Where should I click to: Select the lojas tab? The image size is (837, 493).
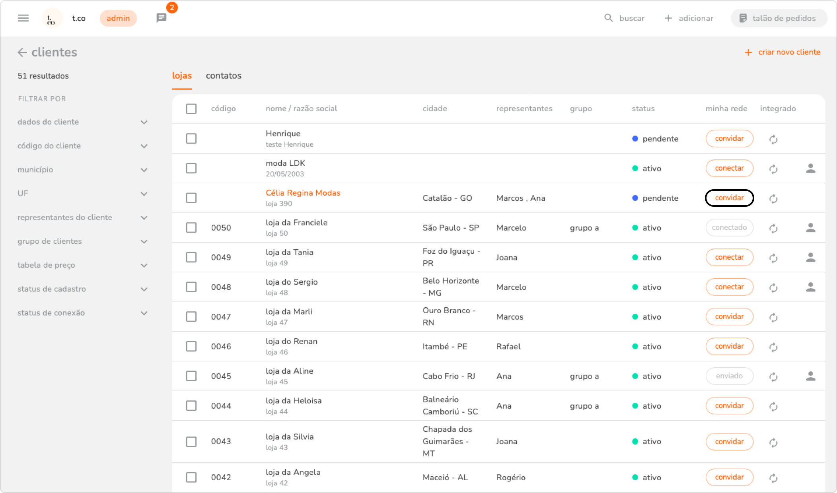point(182,76)
